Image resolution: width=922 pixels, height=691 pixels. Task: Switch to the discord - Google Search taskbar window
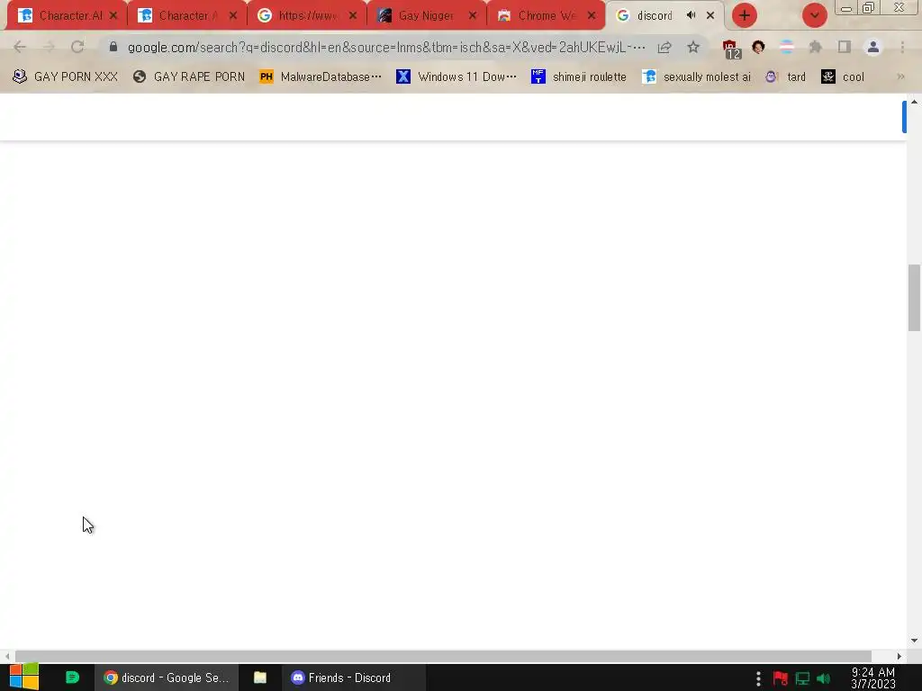(x=167, y=678)
